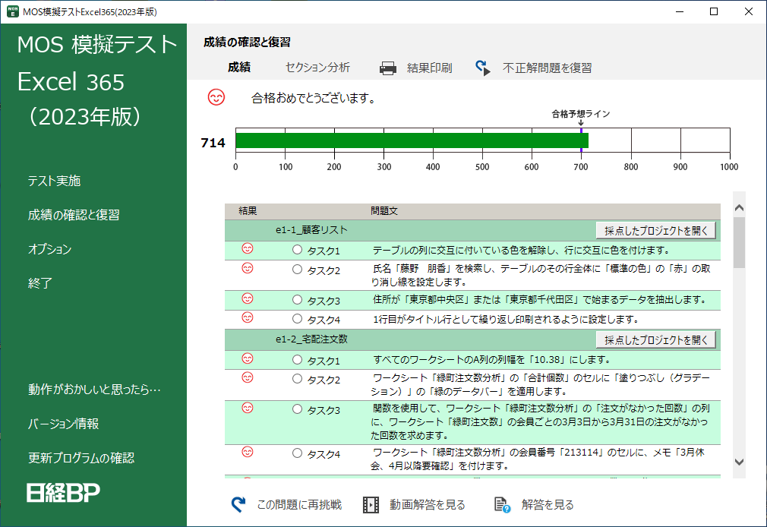The image size is (767, 527).
Task: Select the タスク3 radio under e1-2_宅配注文数
Action: [x=297, y=409]
